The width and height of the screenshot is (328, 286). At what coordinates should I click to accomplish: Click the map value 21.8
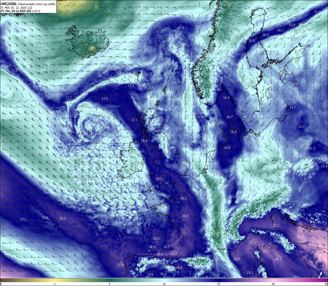(x=120, y=265)
